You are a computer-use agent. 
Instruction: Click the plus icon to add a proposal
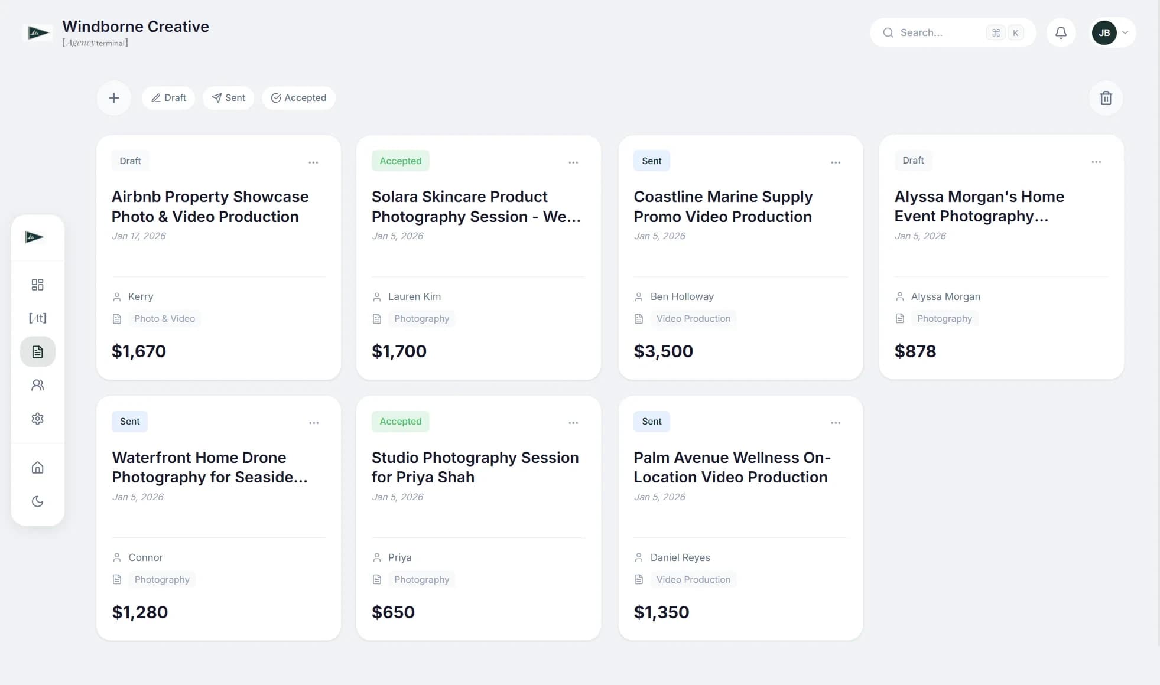(x=114, y=98)
